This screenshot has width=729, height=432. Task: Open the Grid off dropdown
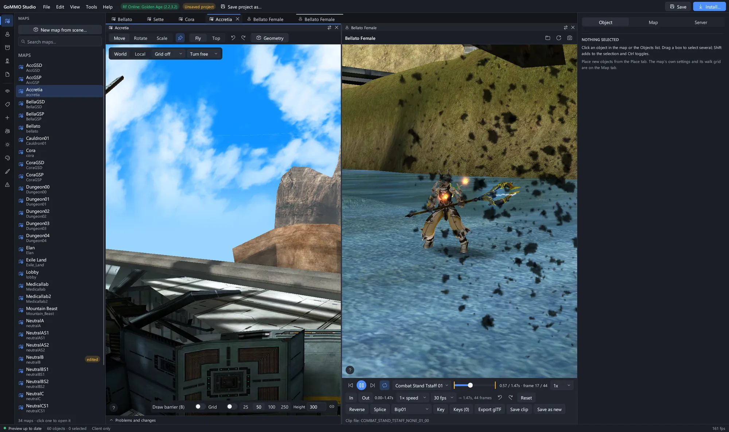[168, 54]
